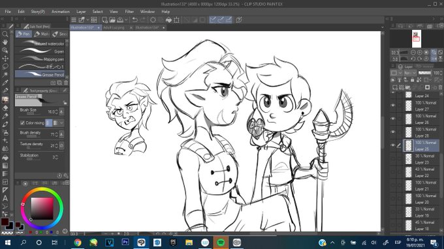Select the Eyedropper tool
The height and width of the screenshot is (249, 444).
pyautogui.click(x=5, y=83)
